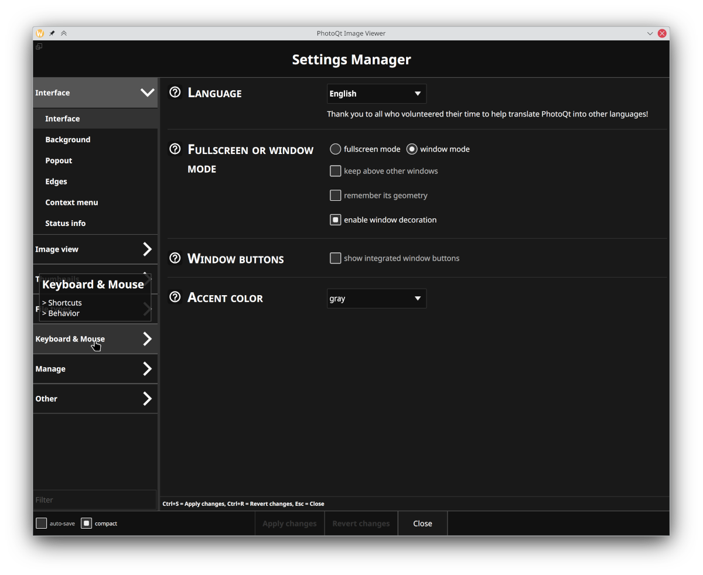Open the Accent color dropdown showing gray

(376, 299)
